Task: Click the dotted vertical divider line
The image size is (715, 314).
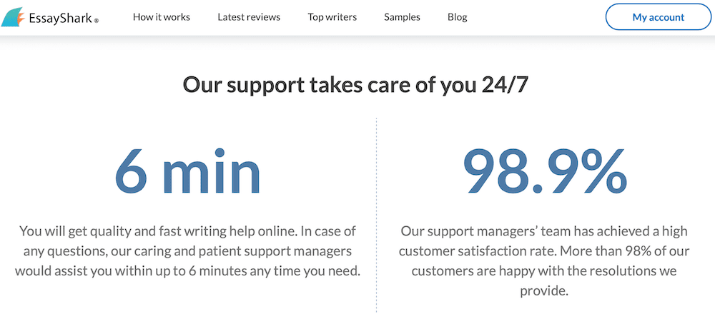Action: click(x=377, y=215)
